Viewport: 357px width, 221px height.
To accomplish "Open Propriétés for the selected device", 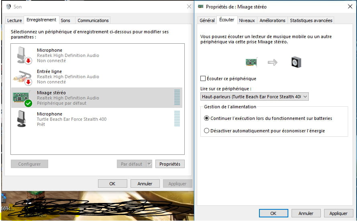I will coord(170,164).
